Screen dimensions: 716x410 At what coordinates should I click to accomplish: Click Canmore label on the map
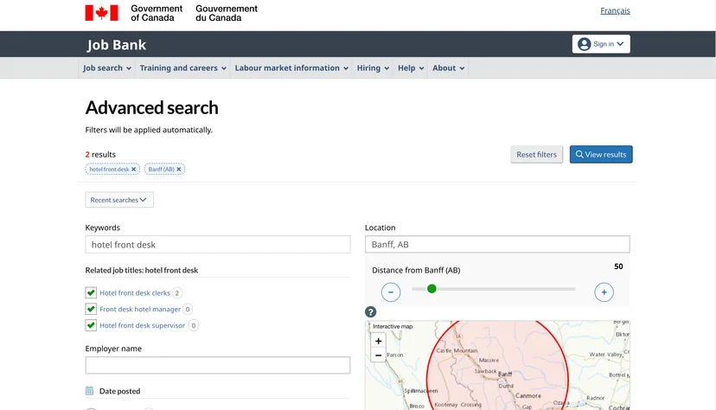tap(527, 396)
